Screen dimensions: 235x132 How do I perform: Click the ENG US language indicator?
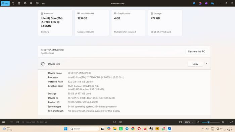click(213, 129)
